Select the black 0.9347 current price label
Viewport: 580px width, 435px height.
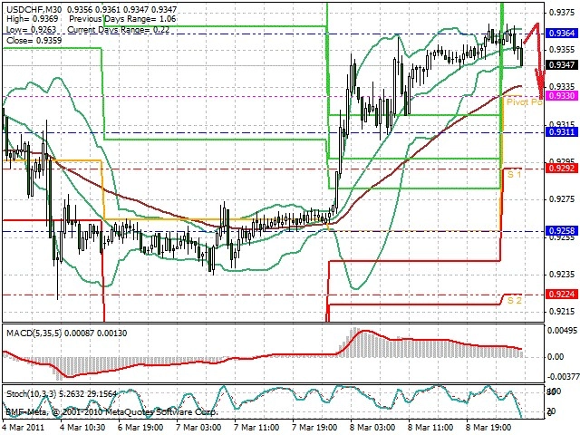(562, 65)
